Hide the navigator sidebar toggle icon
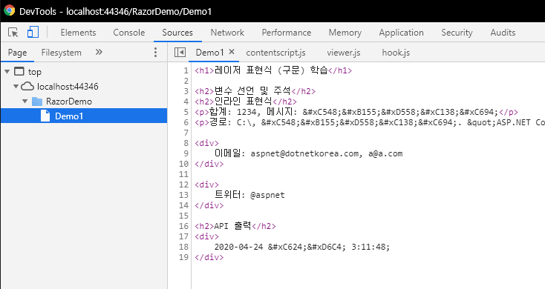 tap(180, 53)
